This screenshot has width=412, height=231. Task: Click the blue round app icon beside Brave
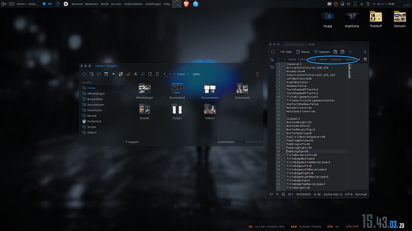pos(196,4)
